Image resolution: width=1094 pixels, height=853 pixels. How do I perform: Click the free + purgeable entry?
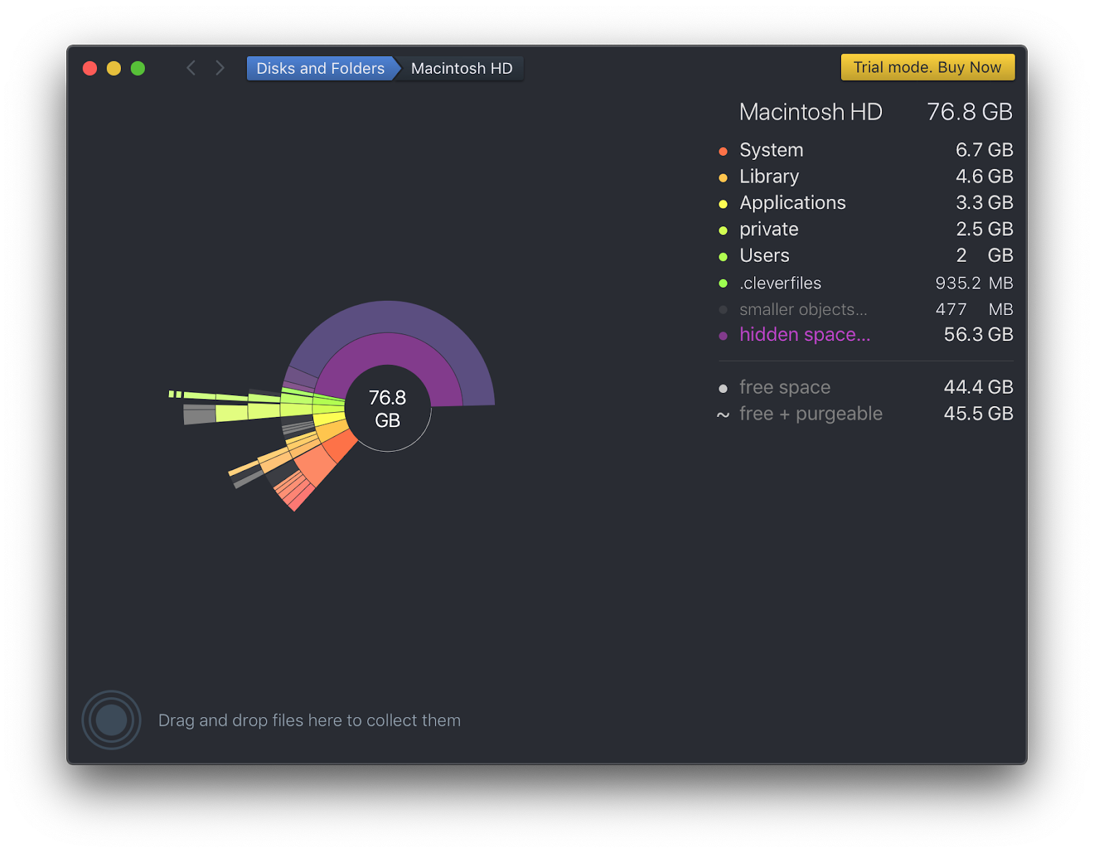[x=866, y=414]
